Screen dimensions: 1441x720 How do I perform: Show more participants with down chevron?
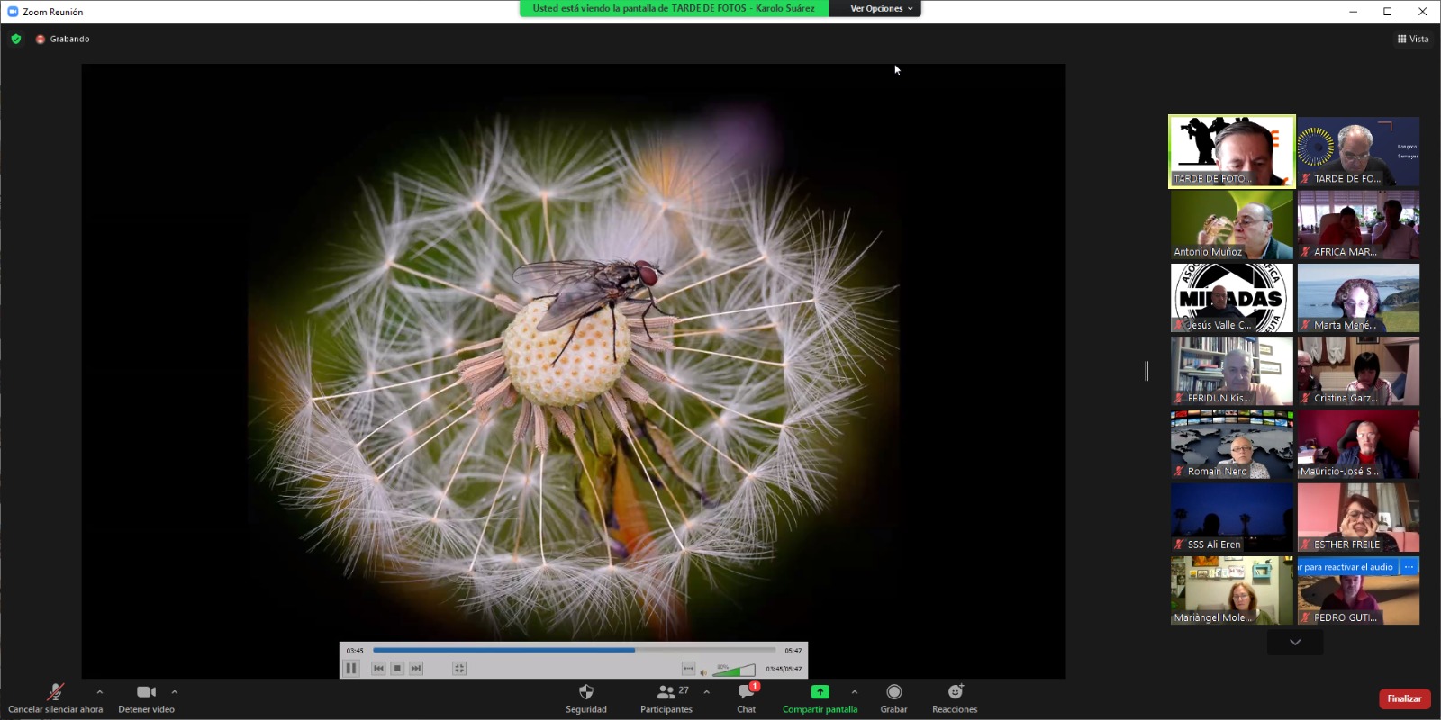(x=1295, y=642)
